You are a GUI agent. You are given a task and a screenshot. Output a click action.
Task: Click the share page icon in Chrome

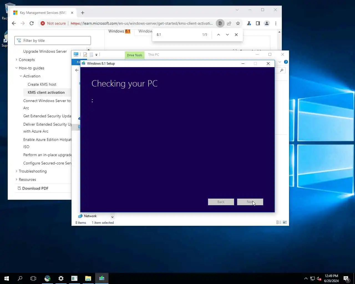click(x=229, y=23)
